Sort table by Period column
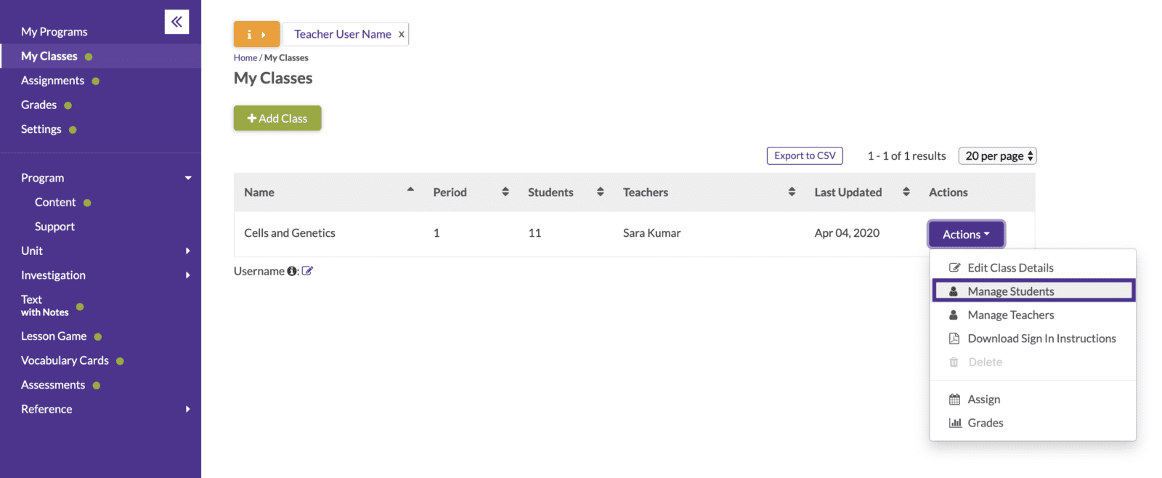The width and height of the screenshot is (1162, 478). [x=505, y=192]
